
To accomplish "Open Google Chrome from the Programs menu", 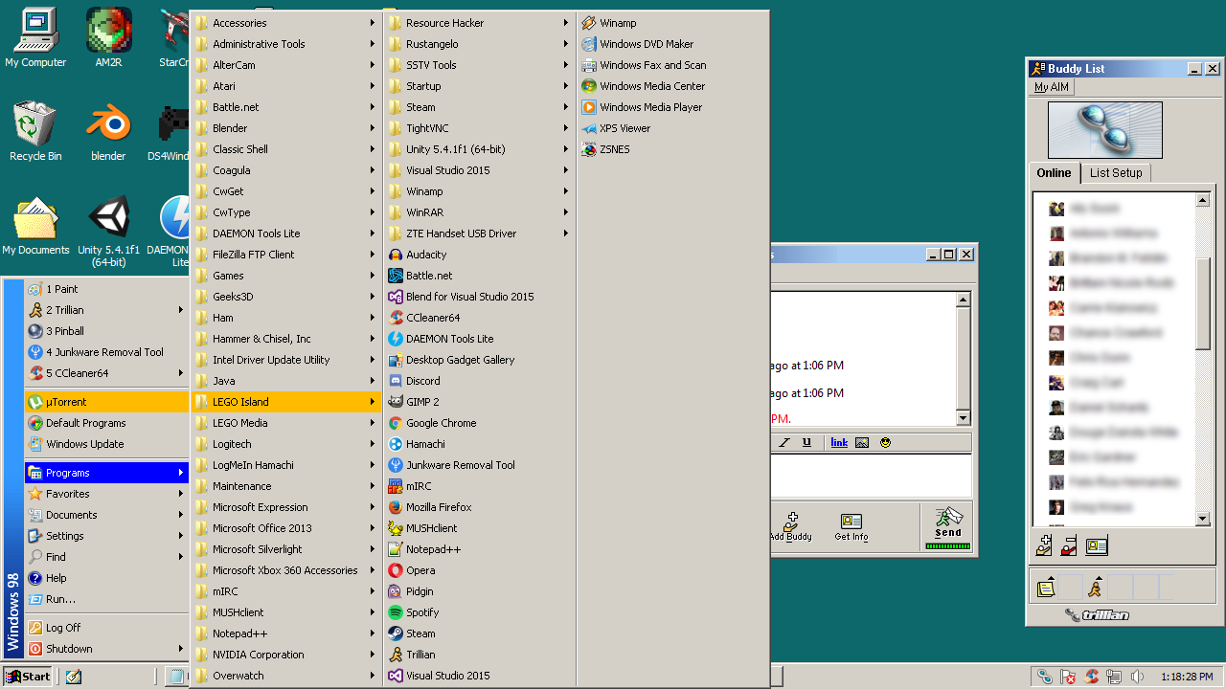I will point(480,423).
